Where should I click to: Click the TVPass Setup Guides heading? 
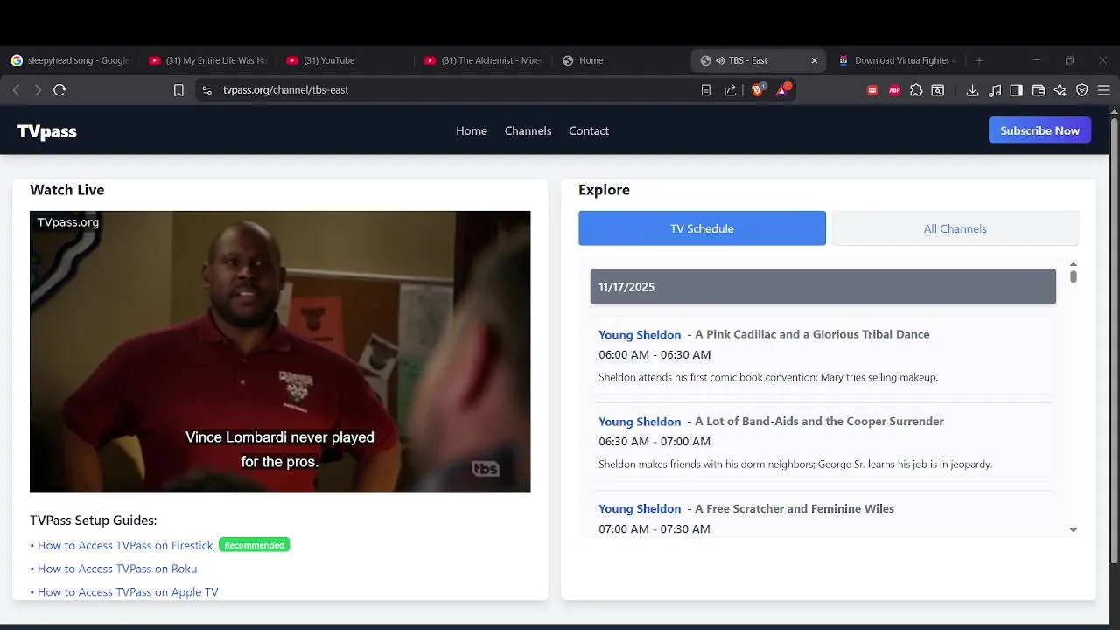tap(93, 521)
